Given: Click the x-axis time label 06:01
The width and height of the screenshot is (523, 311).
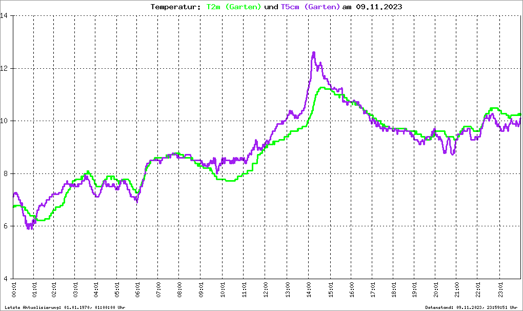Looking at the screenshot, I should pos(137,289).
